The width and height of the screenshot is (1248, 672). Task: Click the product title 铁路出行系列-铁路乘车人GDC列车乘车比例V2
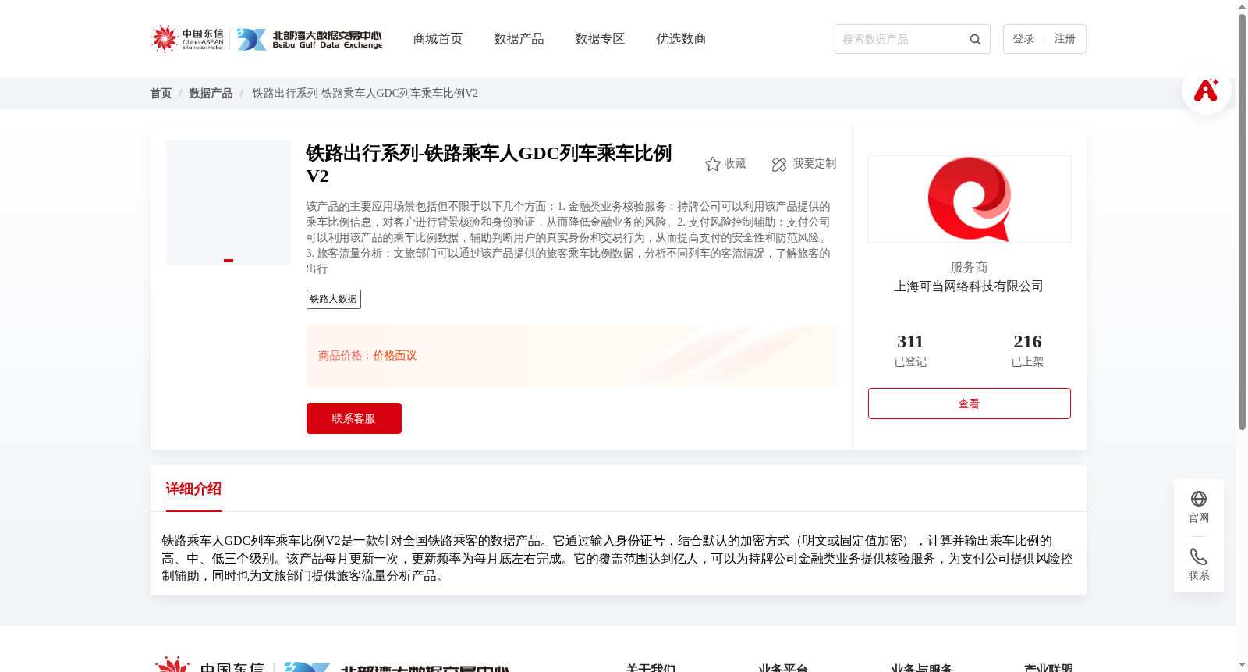pyautogui.click(x=489, y=164)
